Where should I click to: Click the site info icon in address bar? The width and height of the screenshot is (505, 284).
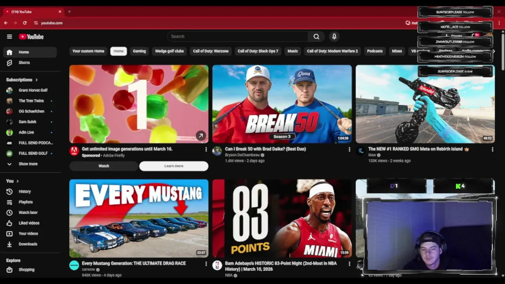click(36, 23)
